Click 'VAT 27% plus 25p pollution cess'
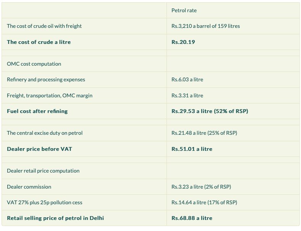 [44, 202]
